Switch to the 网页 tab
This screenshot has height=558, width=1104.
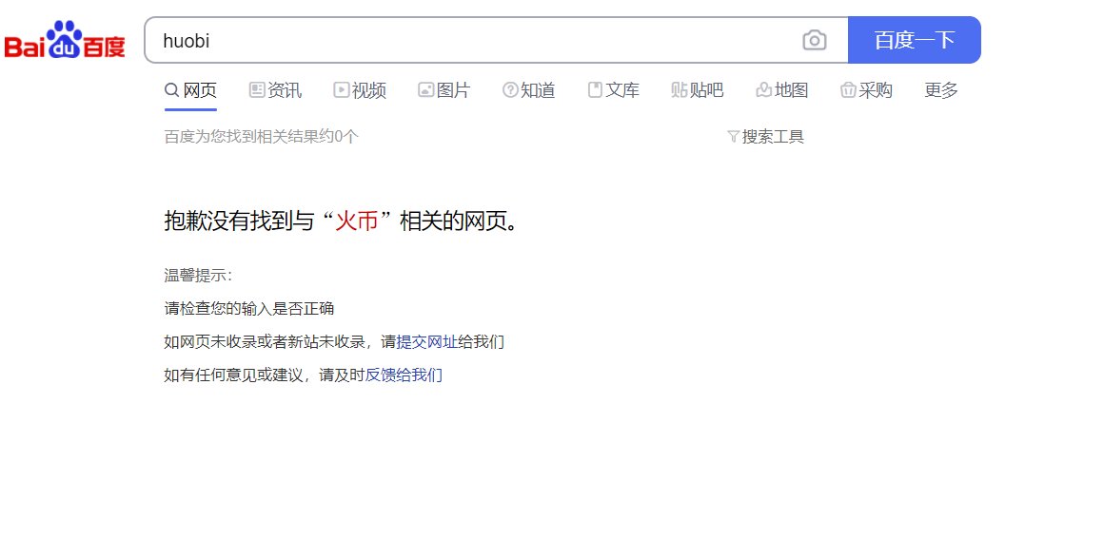tap(190, 90)
